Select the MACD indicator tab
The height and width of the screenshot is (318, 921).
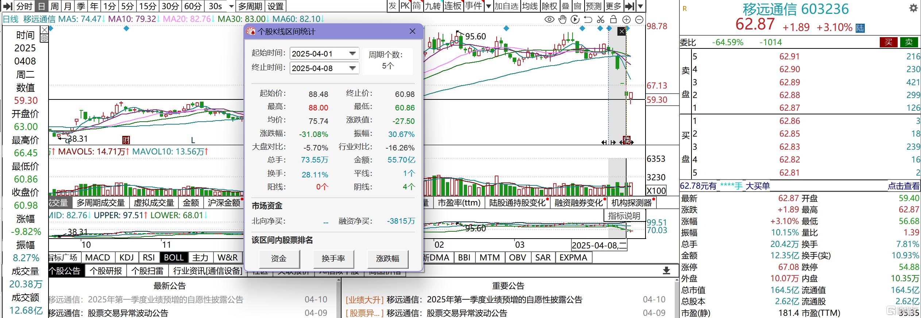click(97, 258)
